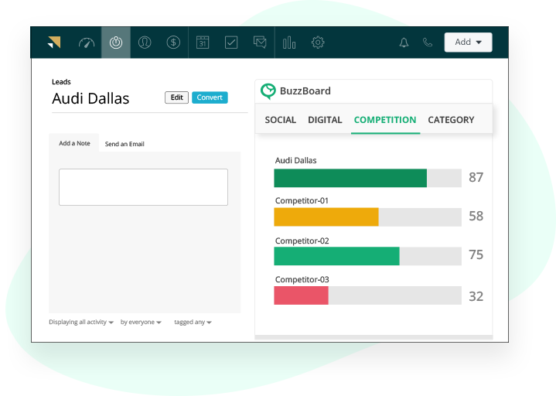Select the Leads target icon

[116, 43]
